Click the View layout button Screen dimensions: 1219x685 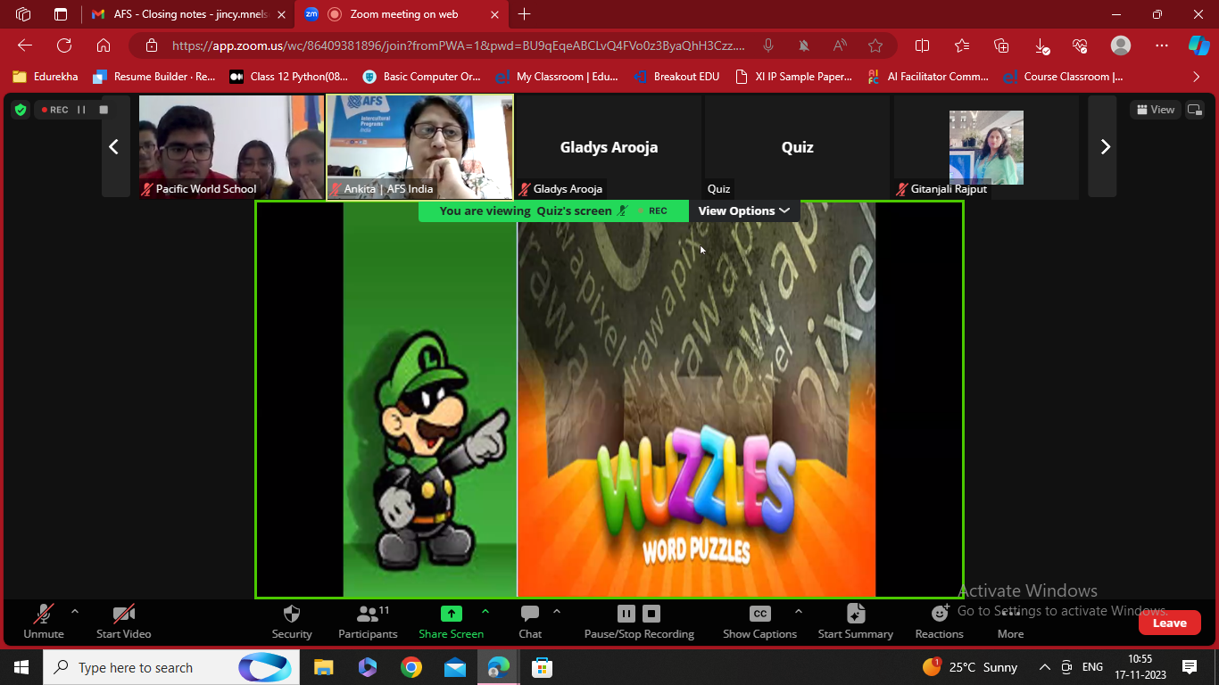(x=1156, y=110)
